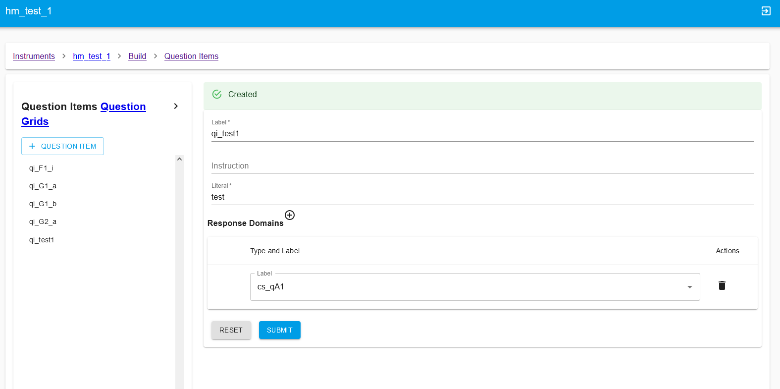Delete the cs_qA1 response domain

[722, 285]
